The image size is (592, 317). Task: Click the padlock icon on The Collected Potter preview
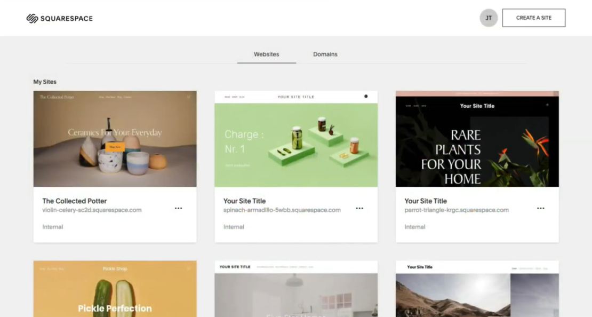tap(188, 97)
